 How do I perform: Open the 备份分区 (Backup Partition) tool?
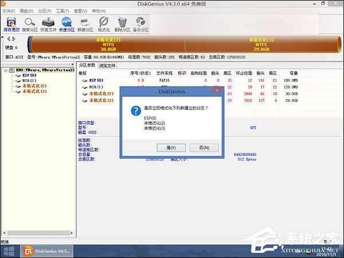pos(140,24)
